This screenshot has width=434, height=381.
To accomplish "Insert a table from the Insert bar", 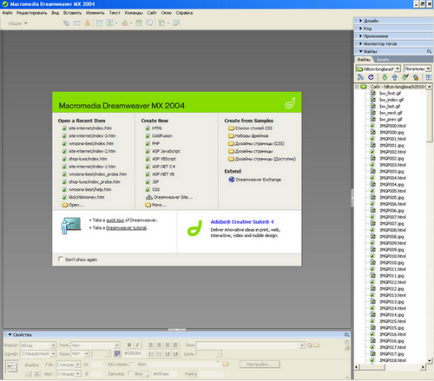I will click(99, 23).
